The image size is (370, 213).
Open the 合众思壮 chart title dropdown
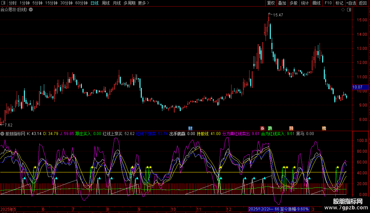31,10
